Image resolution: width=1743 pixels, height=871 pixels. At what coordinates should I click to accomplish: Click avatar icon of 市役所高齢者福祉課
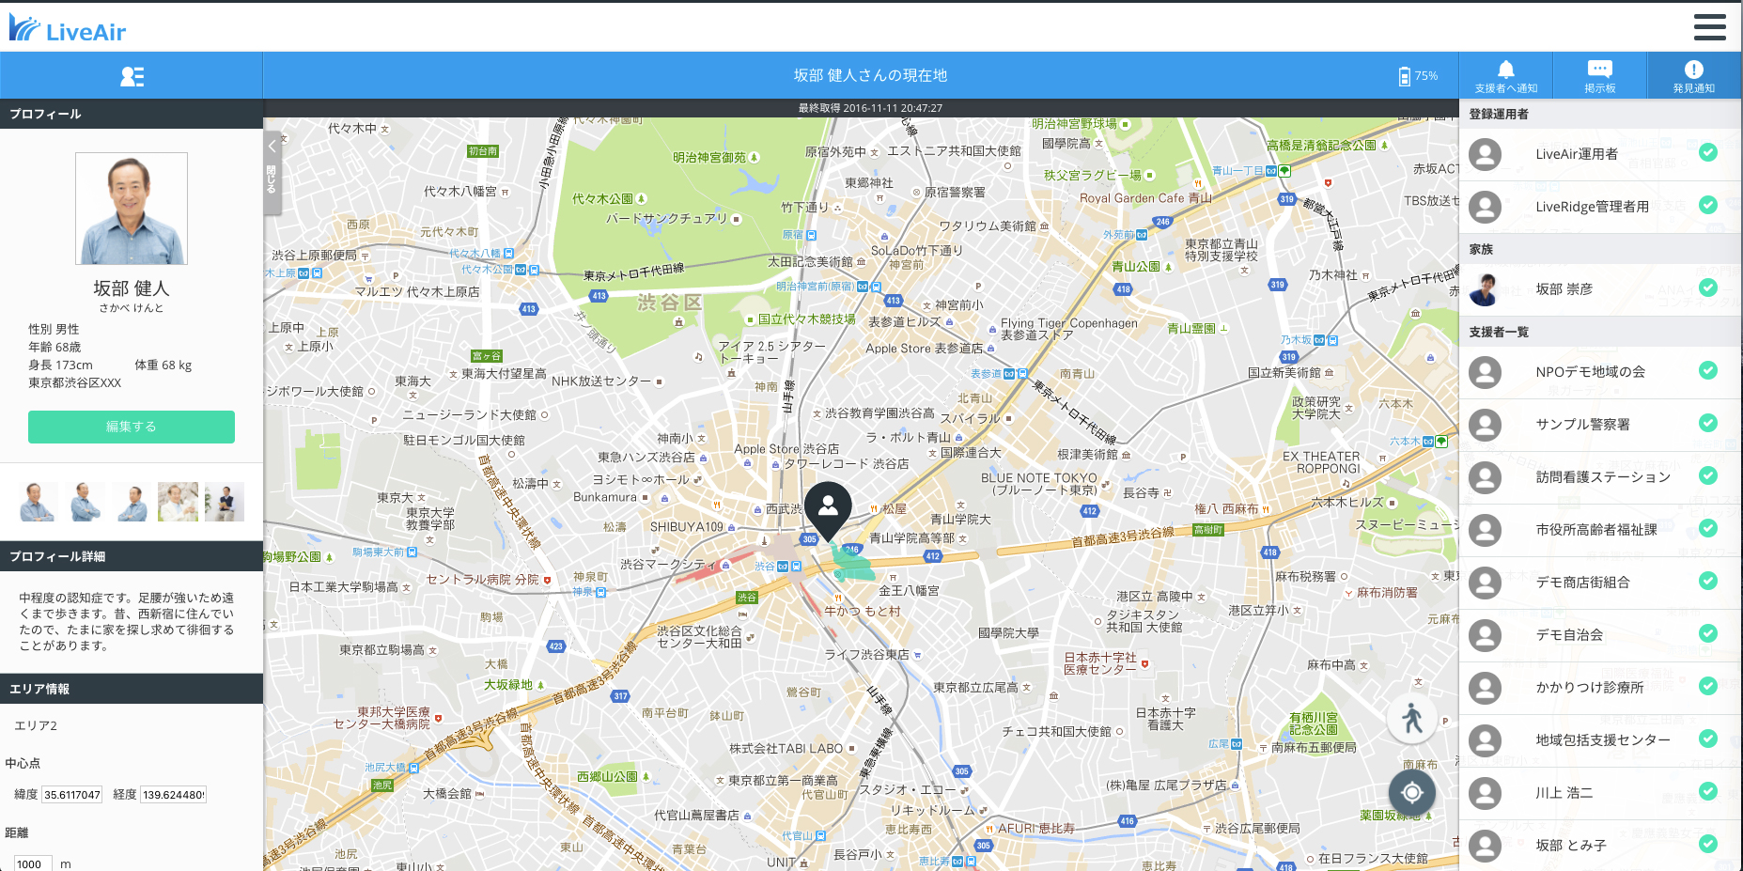point(1485,530)
